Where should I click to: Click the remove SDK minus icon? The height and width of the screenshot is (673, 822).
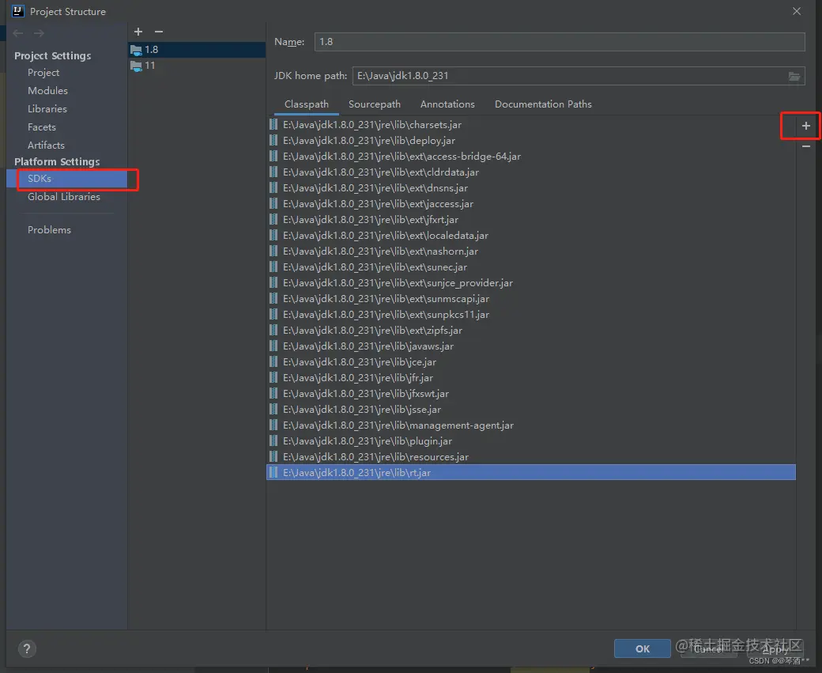pos(159,32)
